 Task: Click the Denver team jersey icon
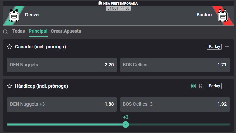pos(14,16)
